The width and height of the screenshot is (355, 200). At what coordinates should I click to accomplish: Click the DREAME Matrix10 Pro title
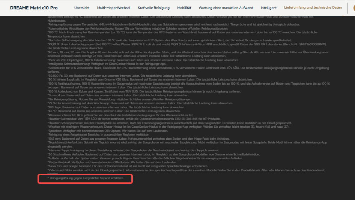(x=34, y=8)
